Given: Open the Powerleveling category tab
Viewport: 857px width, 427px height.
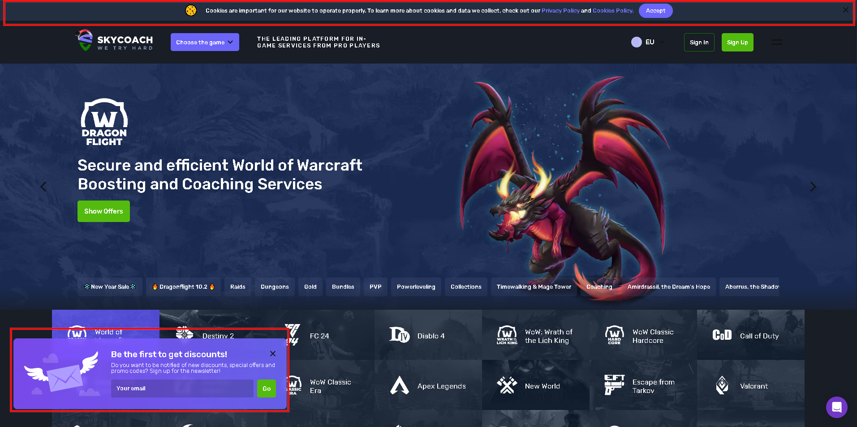Looking at the screenshot, I should tap(416, 287).
